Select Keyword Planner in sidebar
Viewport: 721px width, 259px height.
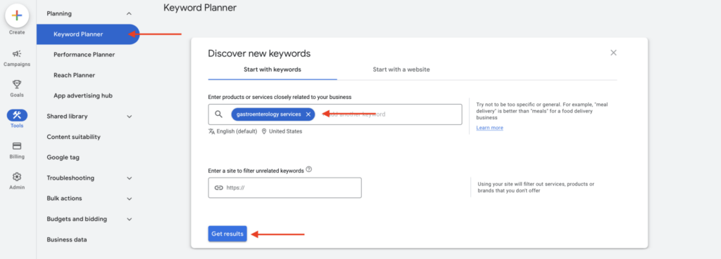[88, 34]
